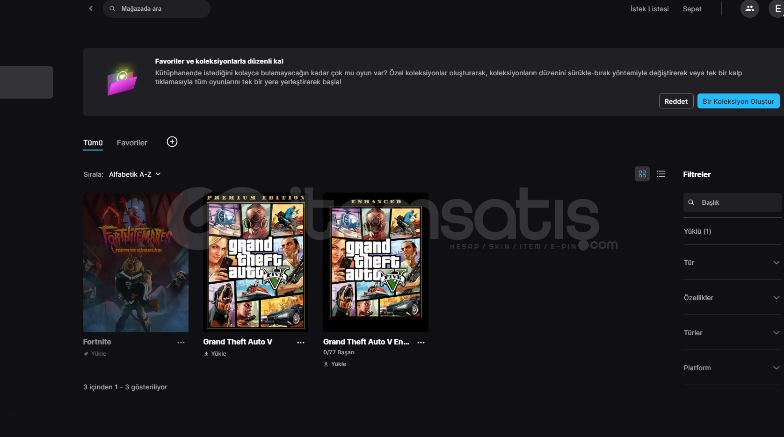Filter by Yüklü (1) installed games
This screenshot has height=437, width=784.
[697, 231]
